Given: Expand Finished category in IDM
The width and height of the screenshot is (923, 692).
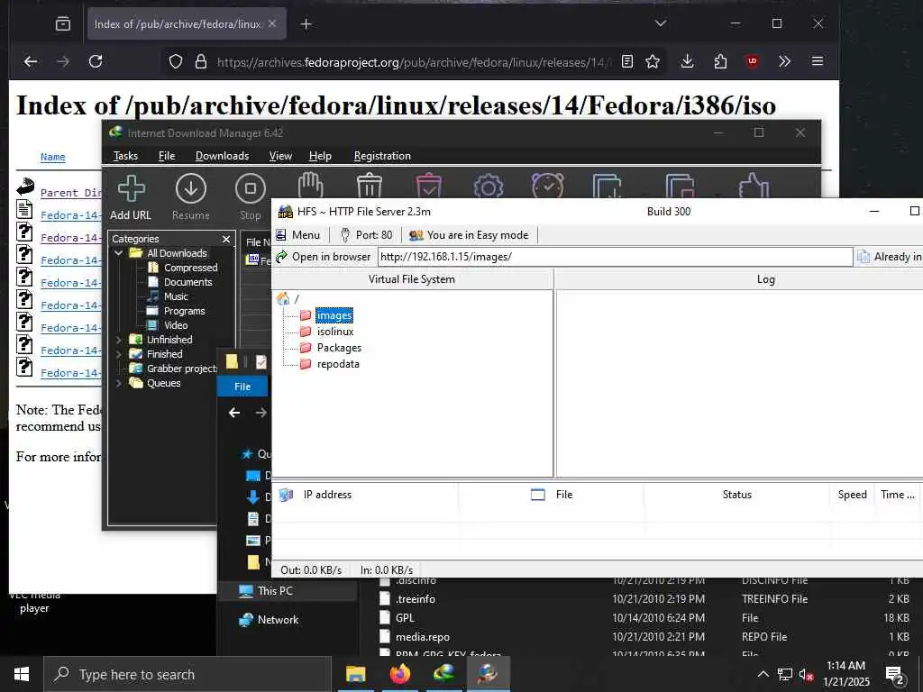Looking at the screenshot, I should pyautogui.click(x=118, y=354).
